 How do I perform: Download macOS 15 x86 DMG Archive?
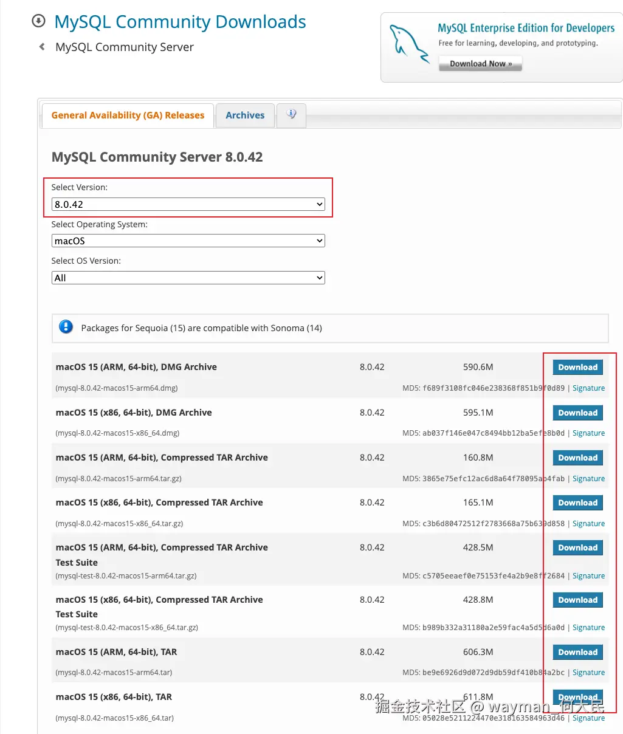coord(577,413)
